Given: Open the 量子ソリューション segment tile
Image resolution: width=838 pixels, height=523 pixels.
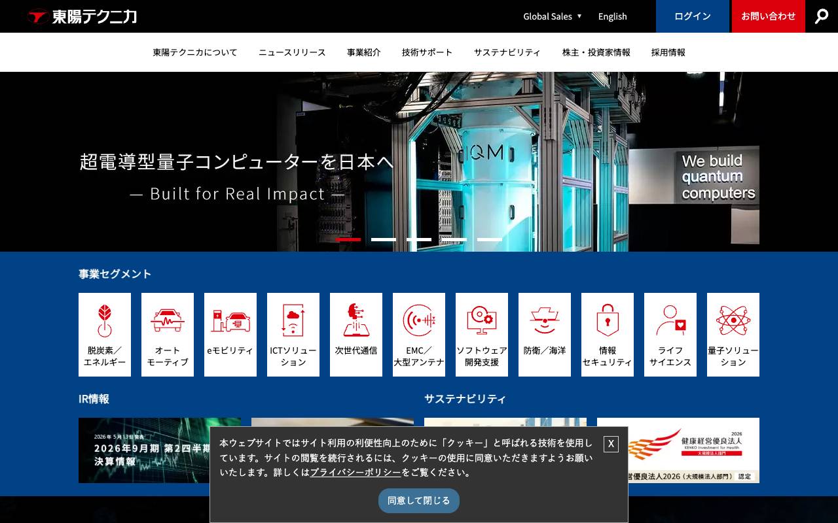Looking at the screenshot, I should [x=733, y=335].
